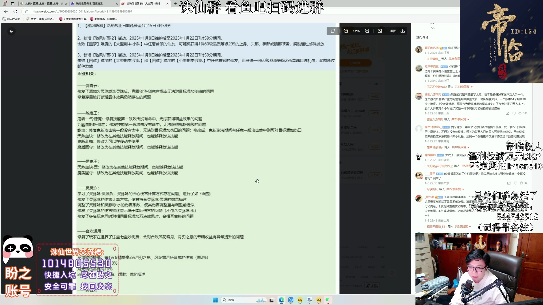
Task: Expand 共5条回复 replies by 相思无语泪_531
Action: [463, 226]
